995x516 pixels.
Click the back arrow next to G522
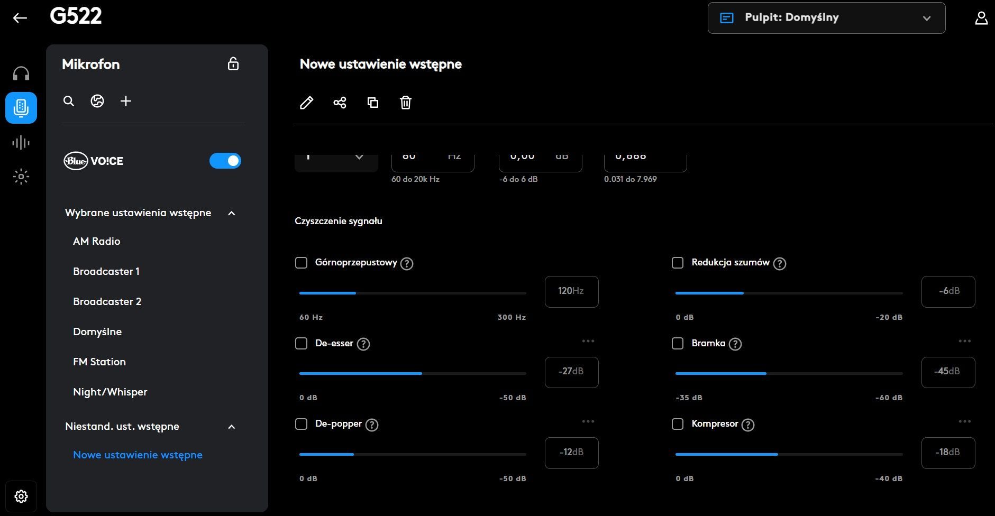[x=20, y=18]
